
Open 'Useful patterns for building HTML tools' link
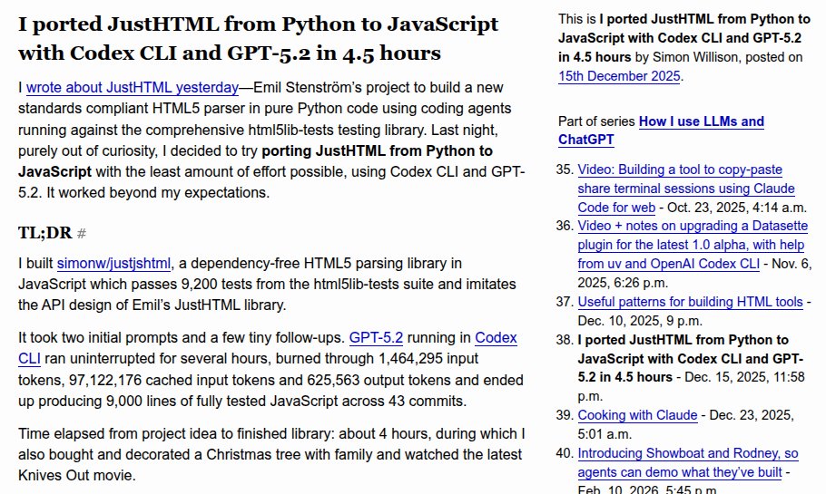[690, 302]
